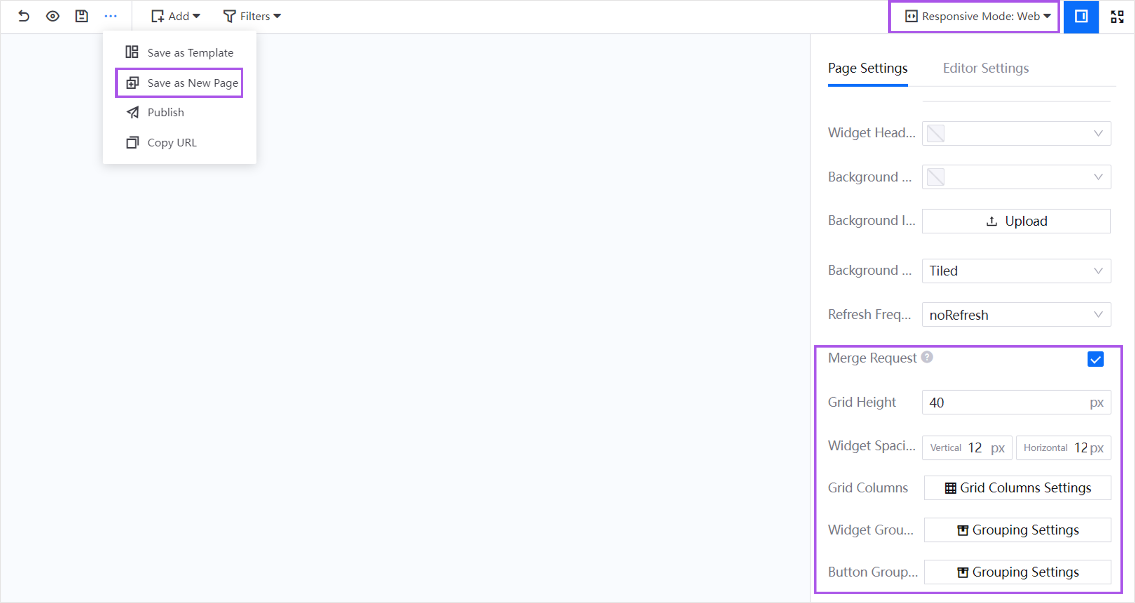Open Grid Columns Settings button
1135x603 pixels.
click(1017, 488)
